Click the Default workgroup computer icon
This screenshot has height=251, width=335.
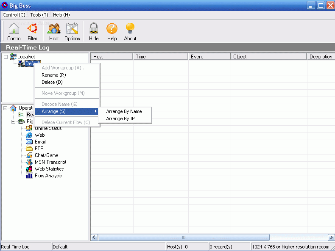coord(21,63)
